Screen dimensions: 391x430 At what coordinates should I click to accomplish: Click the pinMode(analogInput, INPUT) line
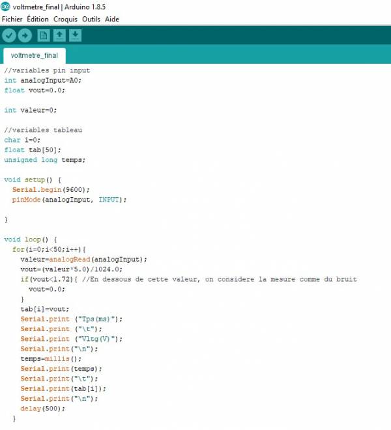[x=69, y=199]
